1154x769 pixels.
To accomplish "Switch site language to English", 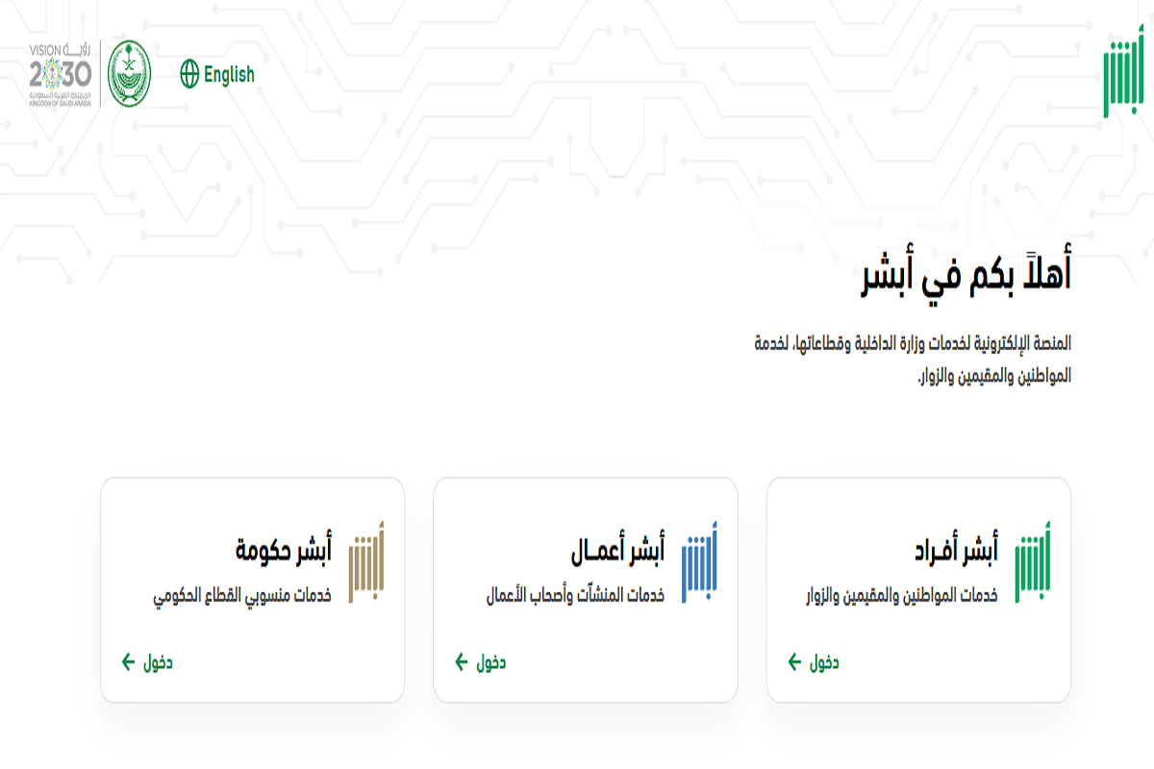I will [229, 74].
